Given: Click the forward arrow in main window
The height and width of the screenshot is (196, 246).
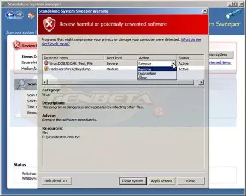Looking at the screenshot, I should point(20,15).
